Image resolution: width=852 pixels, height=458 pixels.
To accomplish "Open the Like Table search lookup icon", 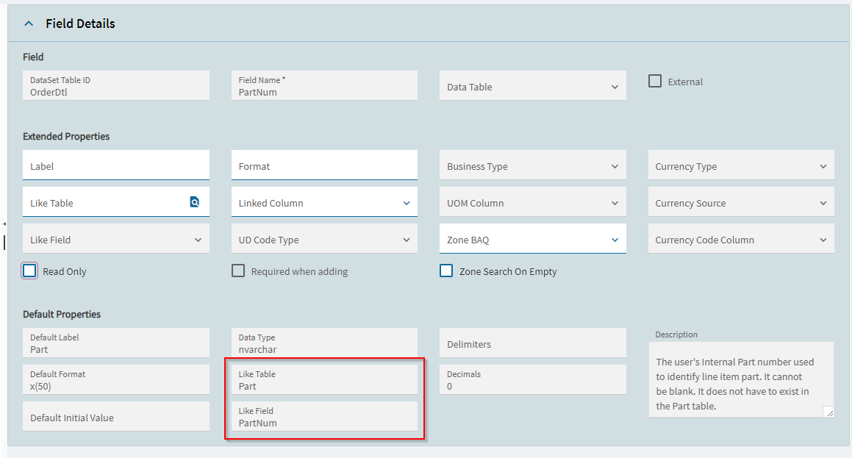I will point(195,202).
